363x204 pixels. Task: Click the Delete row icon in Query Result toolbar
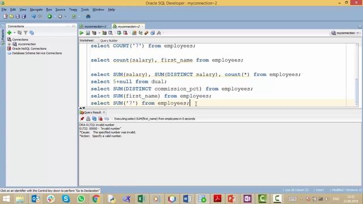(x=100, y=118)
